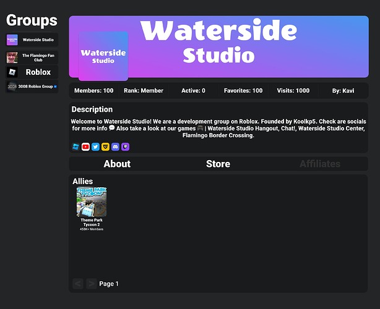Go to the next allies page
Image resolution: width=380 pixels, height=309 pixels.
(x=92, y=284)
